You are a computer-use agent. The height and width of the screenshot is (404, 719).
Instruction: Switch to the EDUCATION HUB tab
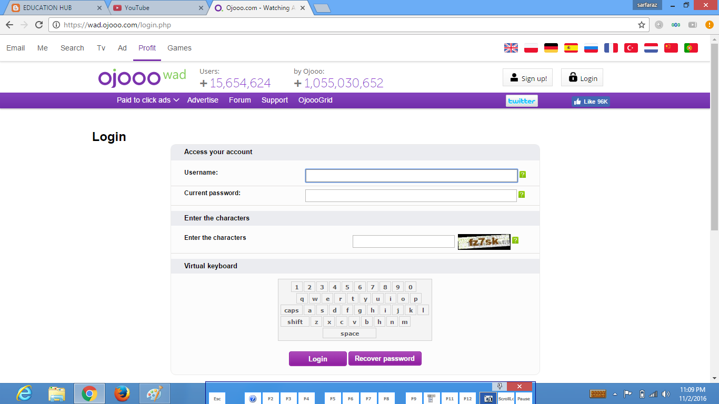55,8
